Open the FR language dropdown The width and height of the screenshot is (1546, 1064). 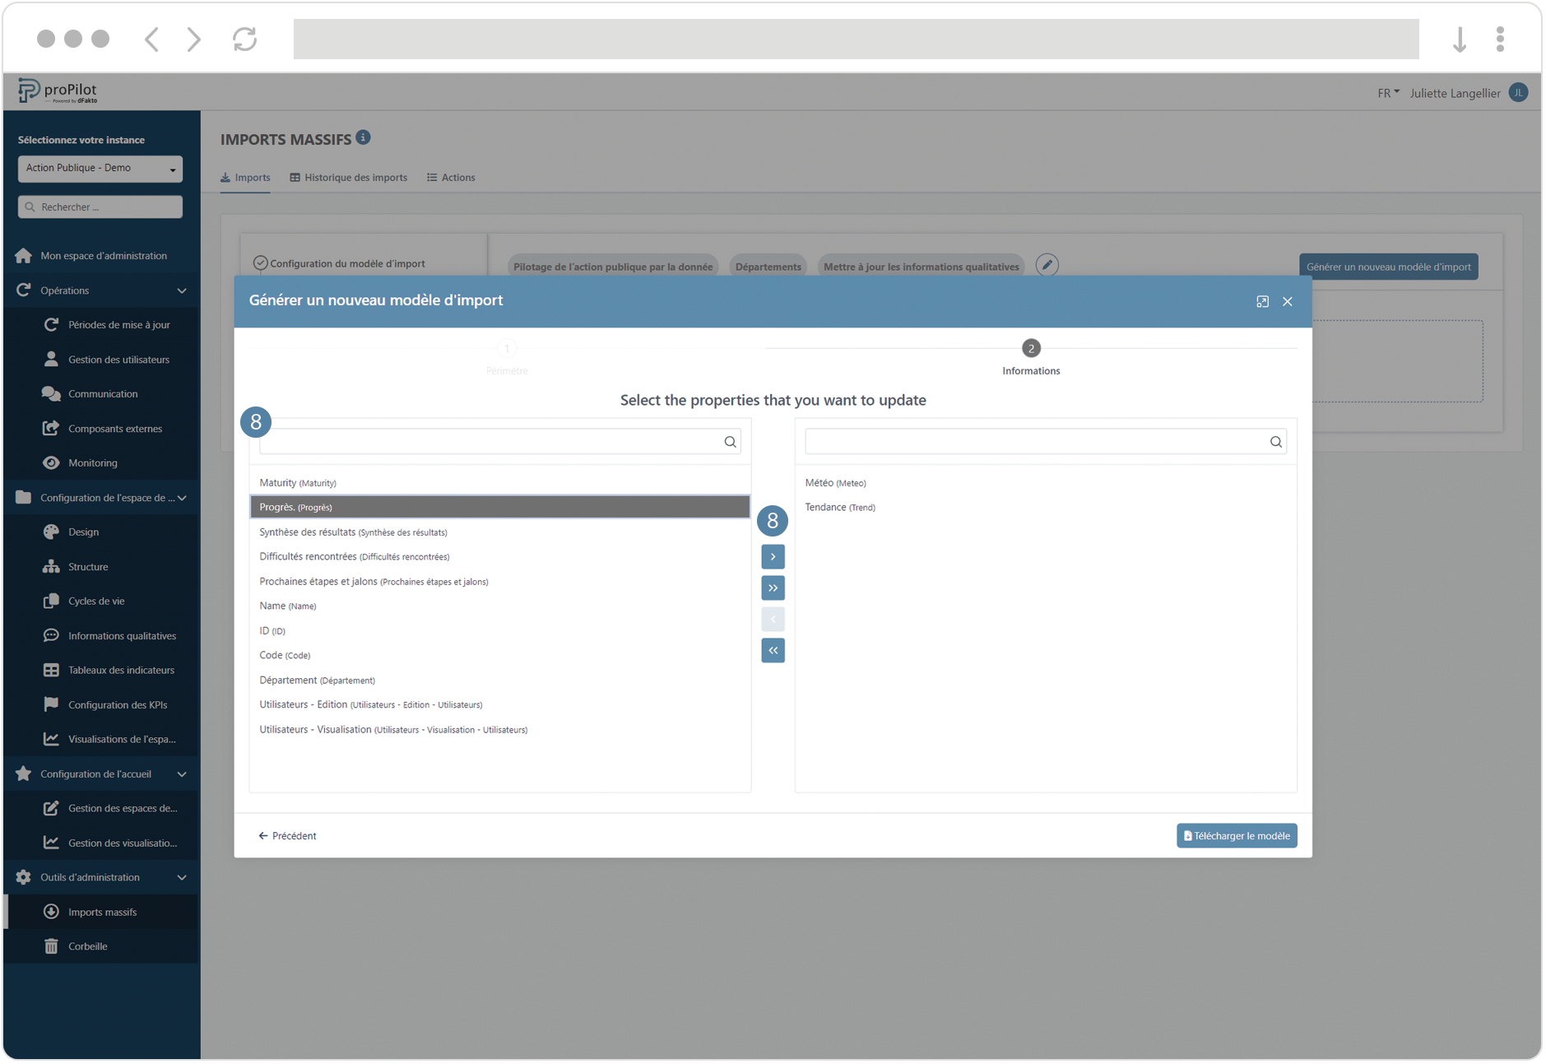click(1387, 93)
